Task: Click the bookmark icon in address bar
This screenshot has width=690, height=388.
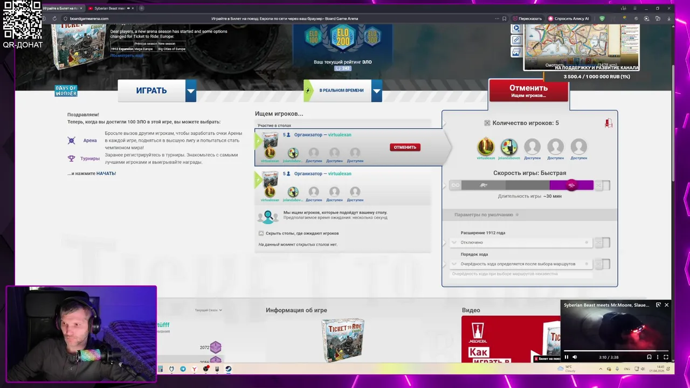Action: [504, 18]
